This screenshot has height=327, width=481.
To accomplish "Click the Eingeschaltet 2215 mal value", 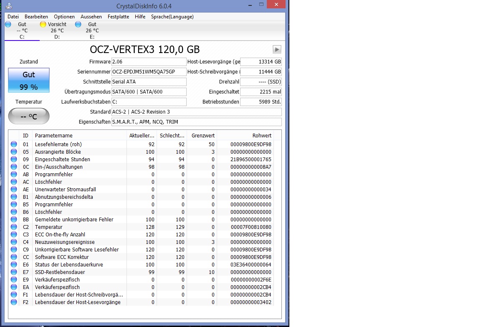I will [x=261, y=92].
